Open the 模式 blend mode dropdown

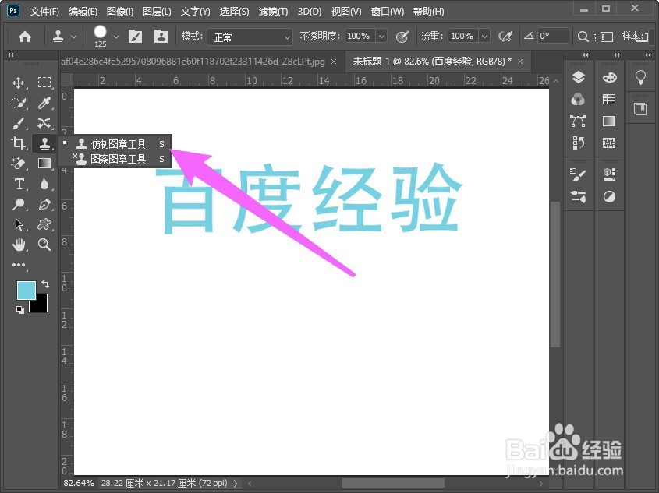250,37
